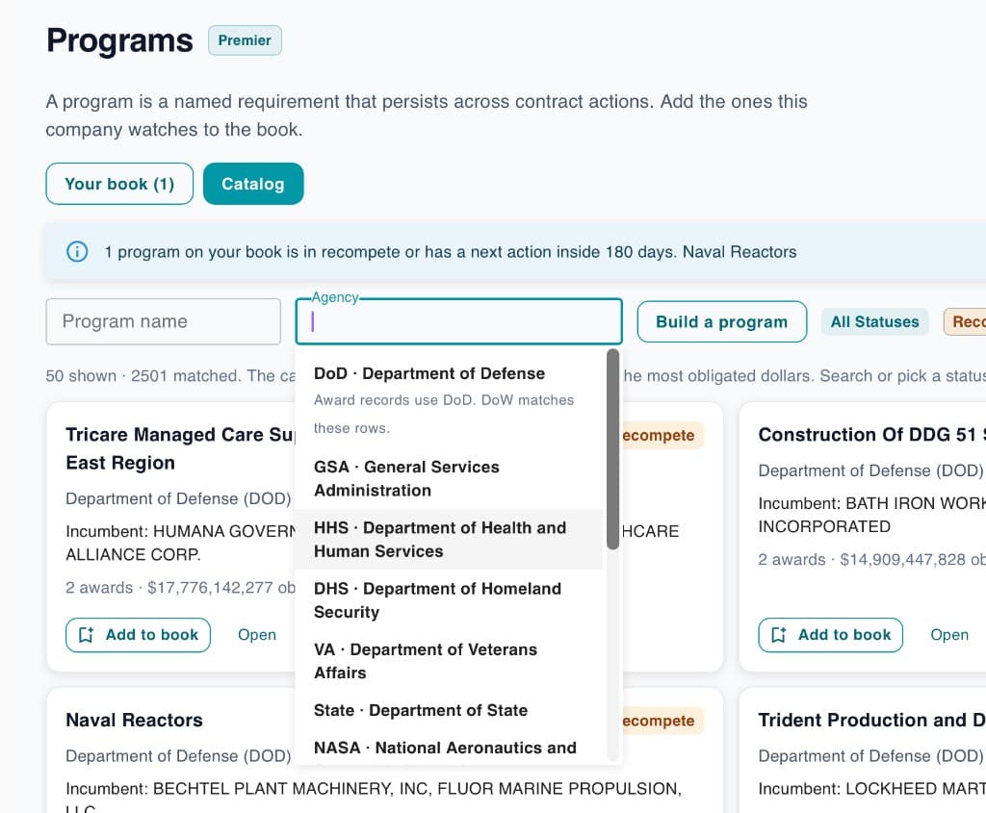
Task: Click Trident Production card title
Action: [x=871, y=720]
